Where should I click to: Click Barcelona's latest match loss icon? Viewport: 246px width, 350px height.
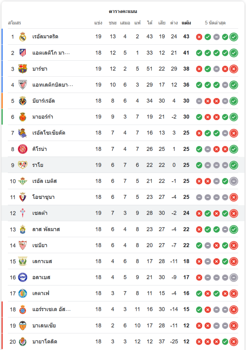(234, 69)
